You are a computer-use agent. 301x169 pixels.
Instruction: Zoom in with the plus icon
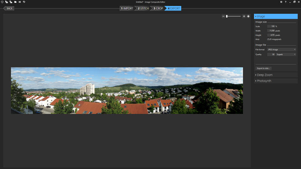click(x=244, y=16)
